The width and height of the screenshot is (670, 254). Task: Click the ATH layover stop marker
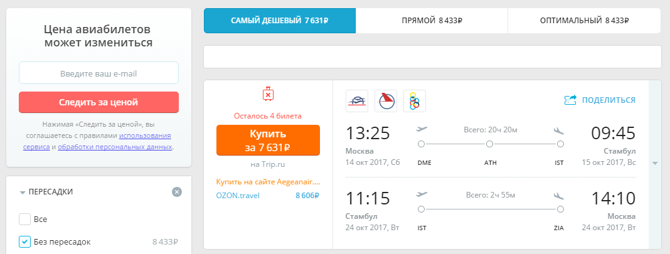490,144
